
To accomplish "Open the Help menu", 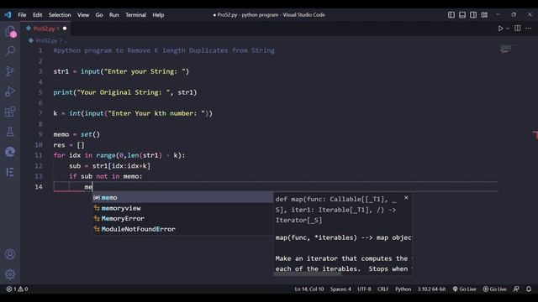I will click(158, 15).
